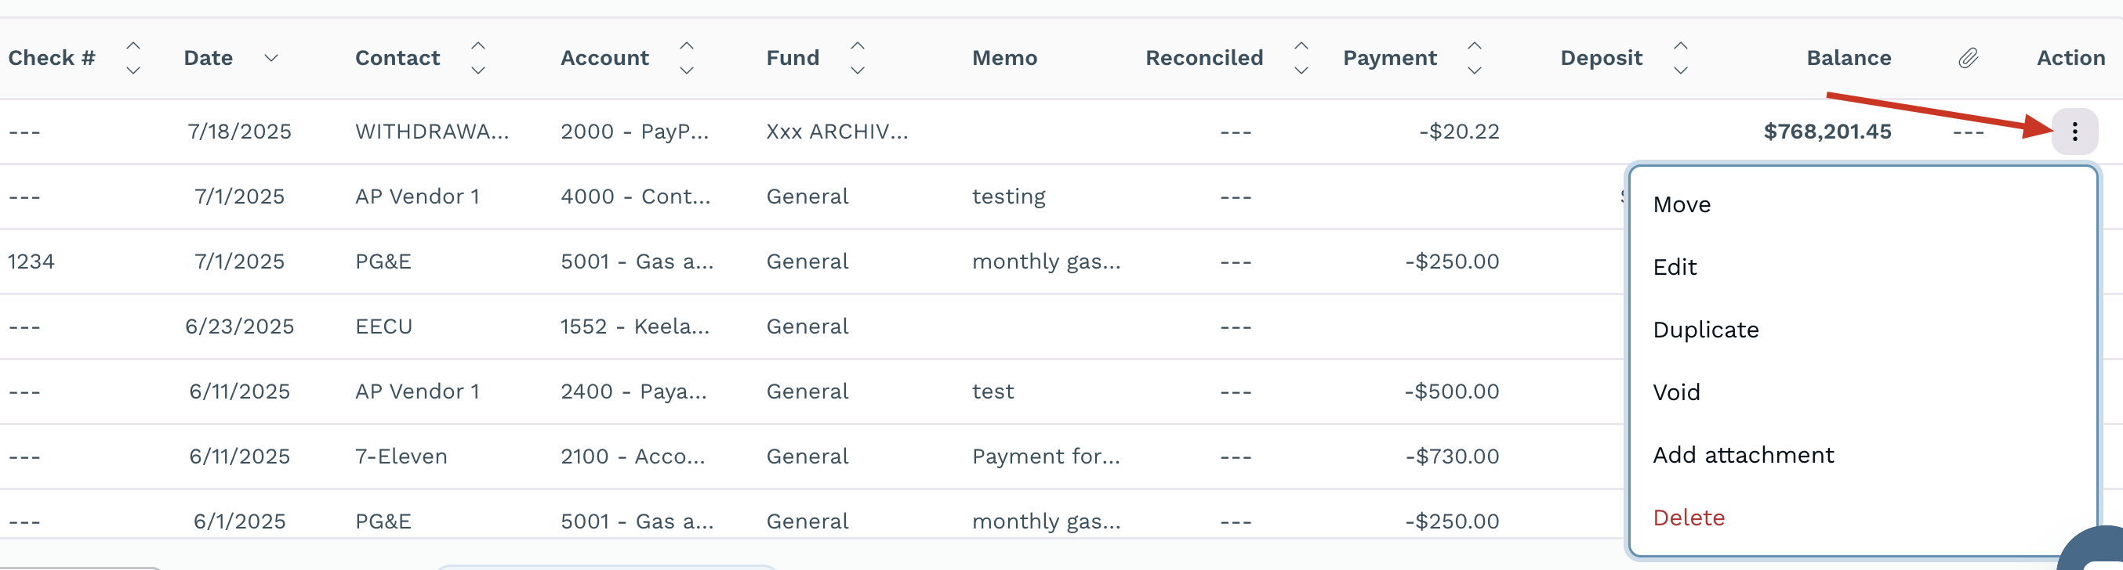Sort the Contact column ascending

[478, 45]
